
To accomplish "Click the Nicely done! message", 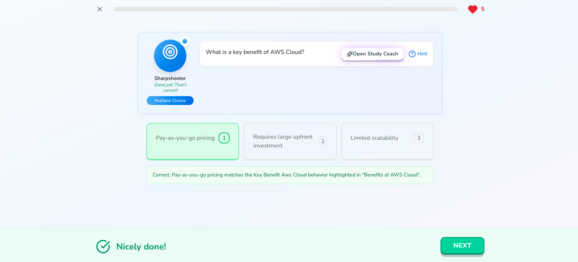I will (x=141, y=247).
